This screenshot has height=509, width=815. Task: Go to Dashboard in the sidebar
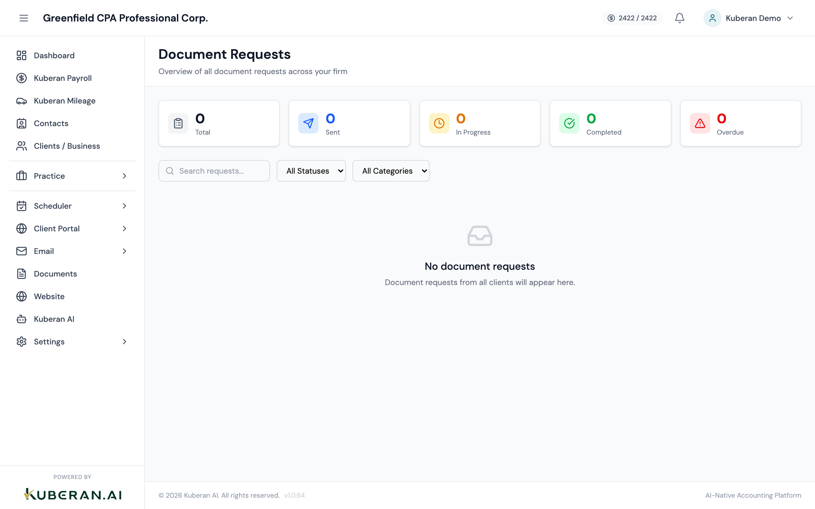72,55
